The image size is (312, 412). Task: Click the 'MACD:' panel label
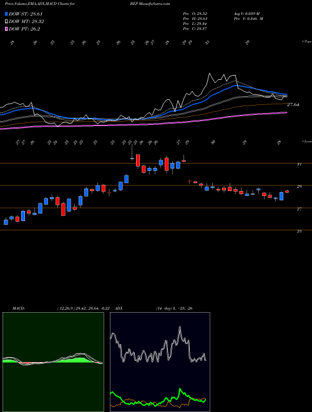coord(19,308)
